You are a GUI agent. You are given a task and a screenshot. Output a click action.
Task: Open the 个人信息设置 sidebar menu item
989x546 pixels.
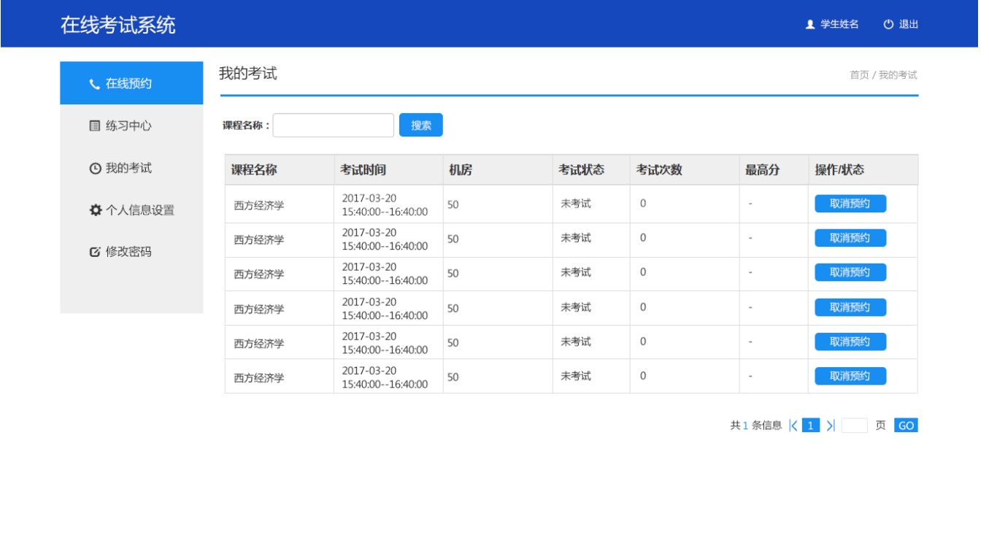139,210
